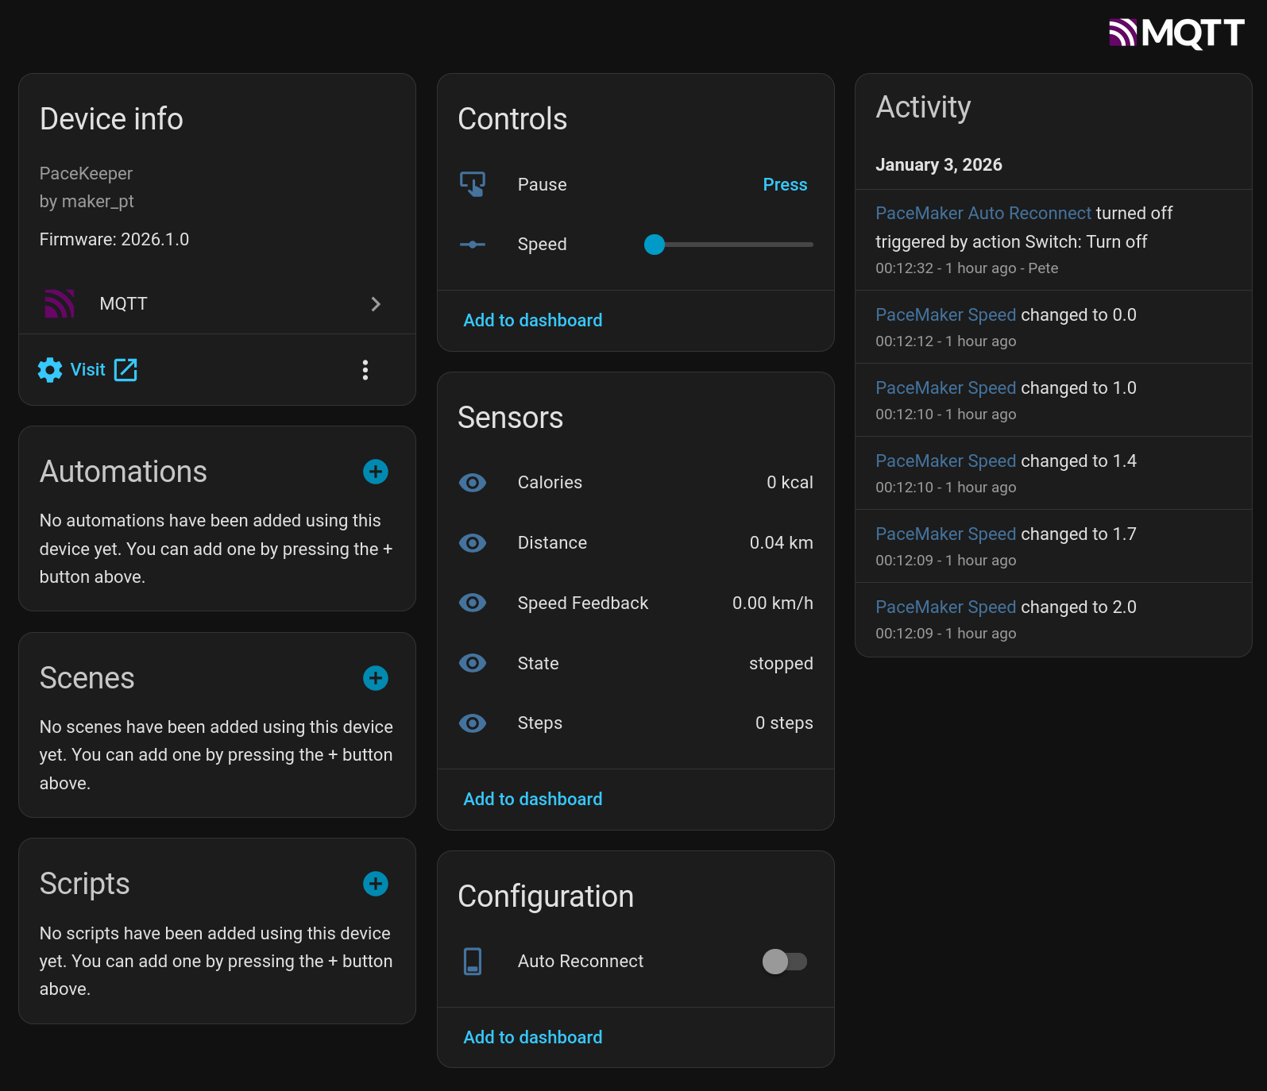Enable the Auto Reconnect switch
The image size is (1267, 1091).
pos(784,962)
